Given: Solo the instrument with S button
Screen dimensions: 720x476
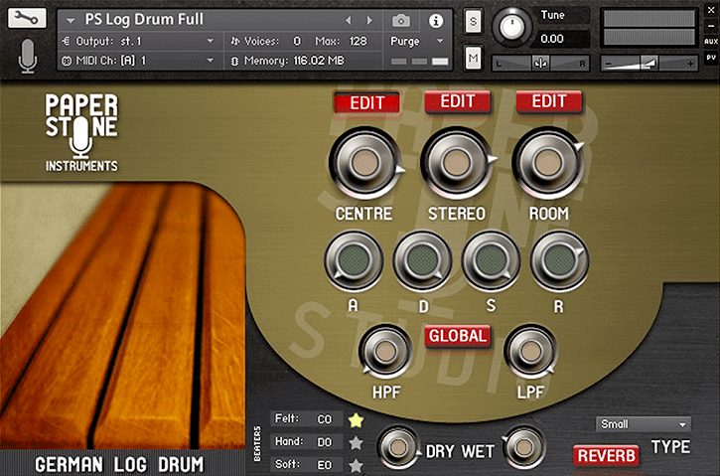Looking at the screenshot, I should point(473,21).
